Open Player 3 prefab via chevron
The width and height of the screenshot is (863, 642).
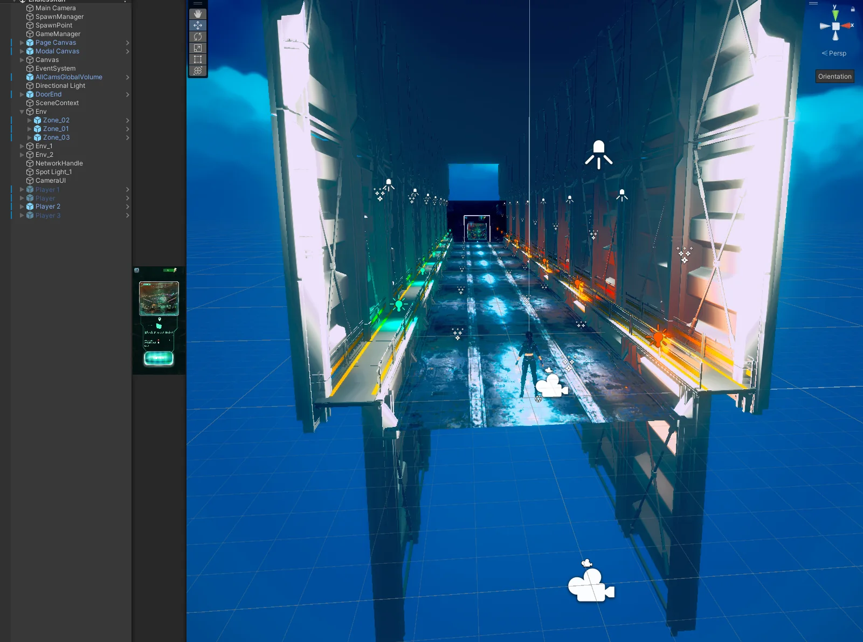click(x=128, y=216)
